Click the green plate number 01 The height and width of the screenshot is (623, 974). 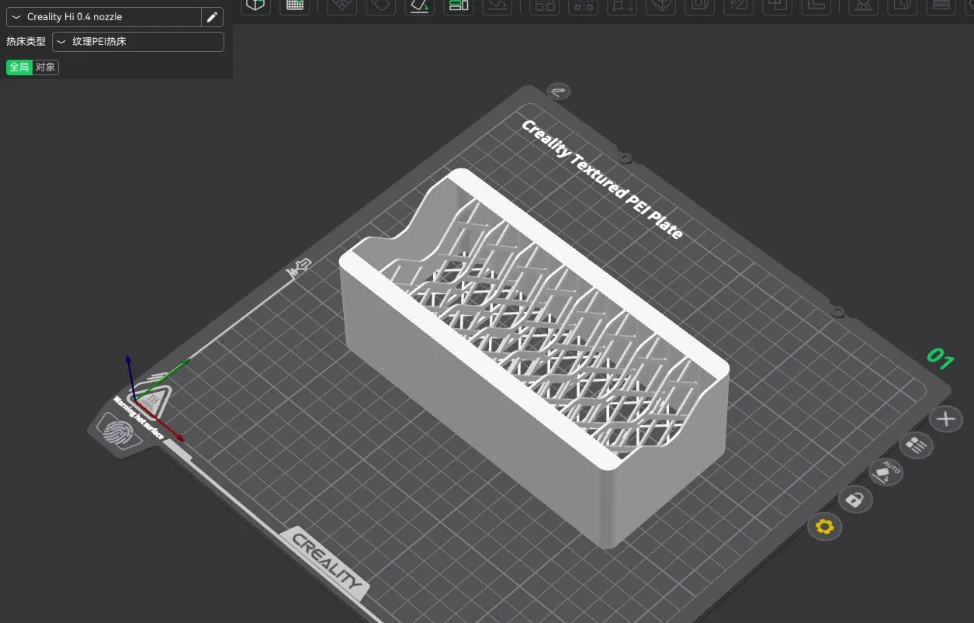point(940,358)
